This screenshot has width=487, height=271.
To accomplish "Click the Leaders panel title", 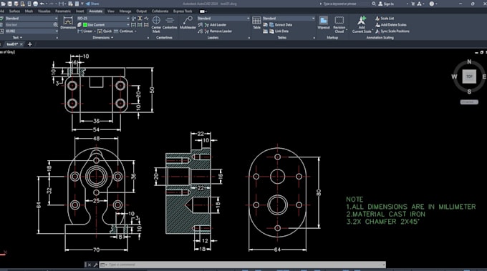I will click(213, 37).
